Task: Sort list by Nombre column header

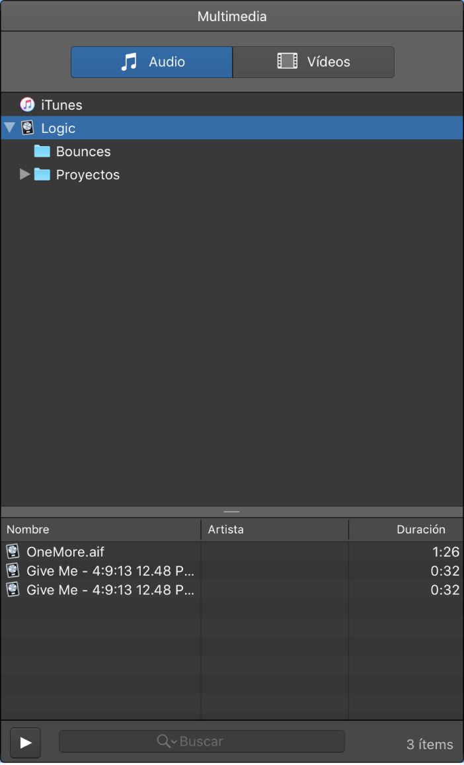Action: point(101,530)
